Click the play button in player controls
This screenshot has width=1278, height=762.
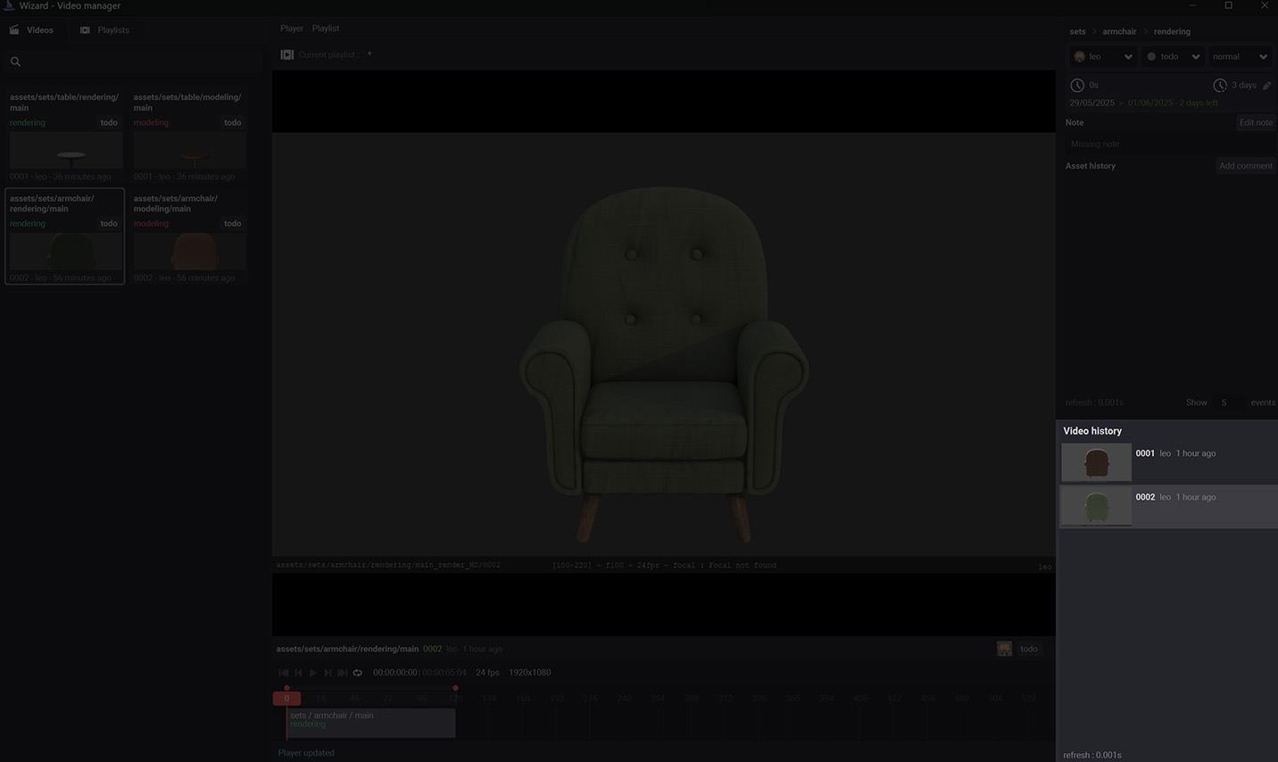point(313,673)
